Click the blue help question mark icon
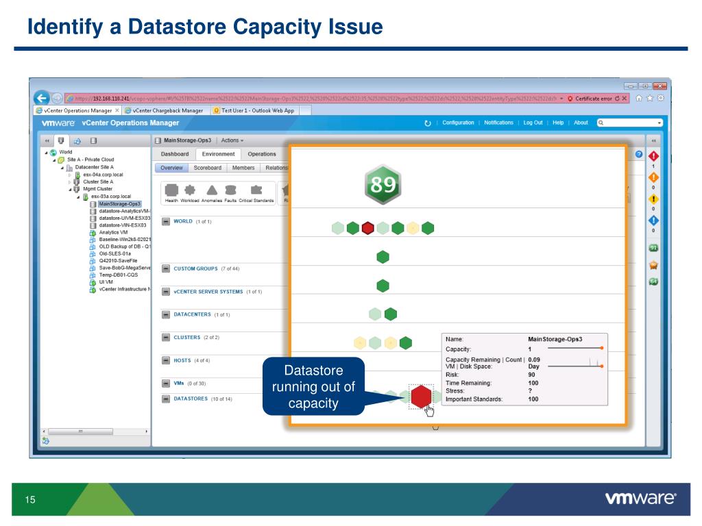 point(639,154)
